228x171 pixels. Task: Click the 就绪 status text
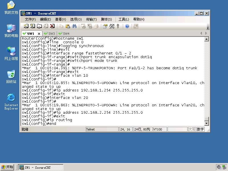[x=25, y=129]
